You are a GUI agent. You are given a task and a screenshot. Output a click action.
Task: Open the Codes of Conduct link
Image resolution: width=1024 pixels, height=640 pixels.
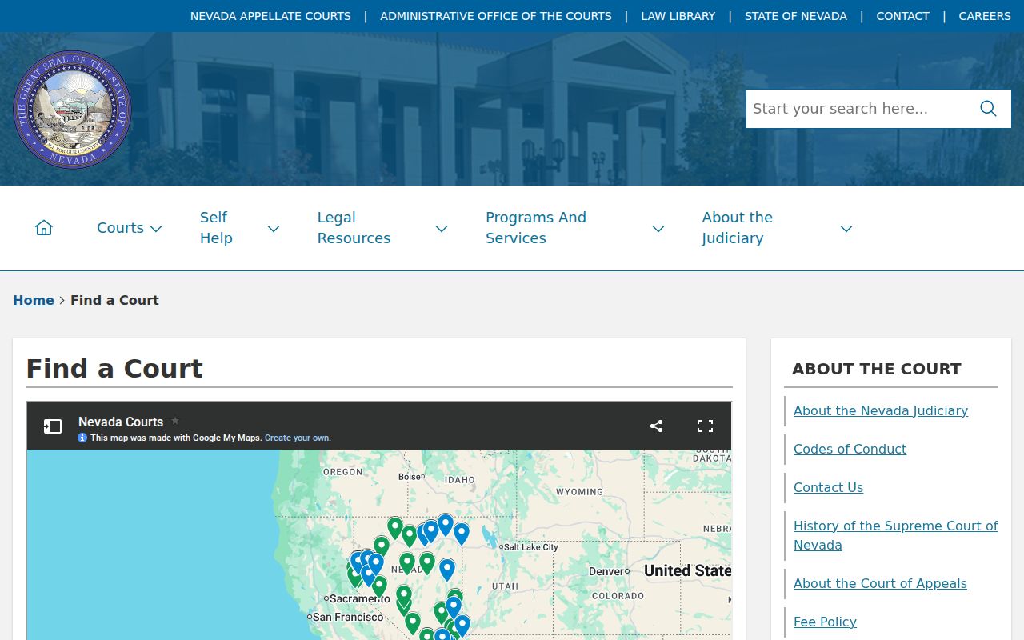[850, 449]
